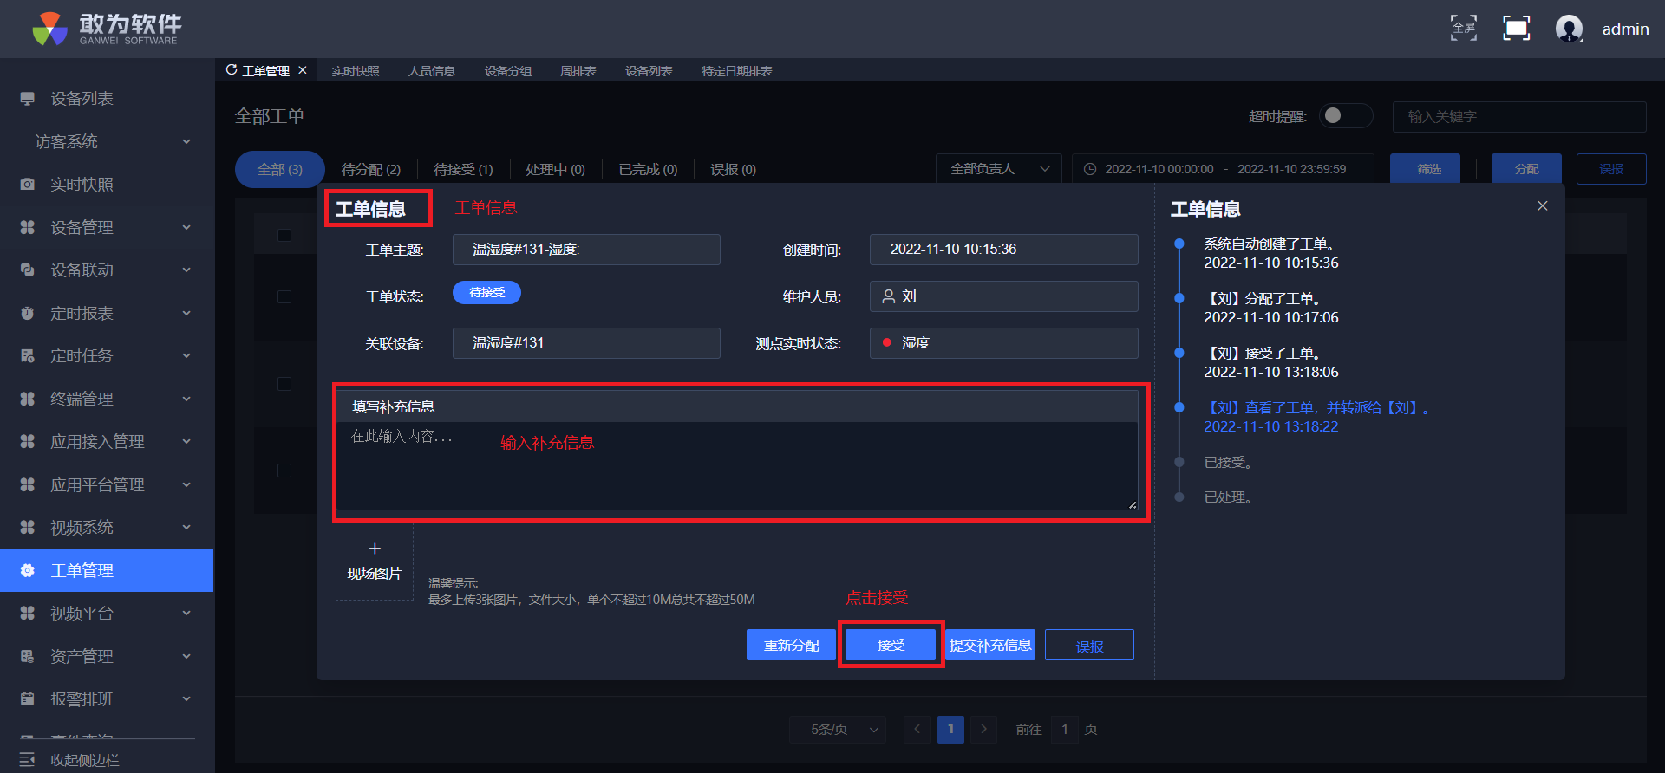Click the refresh icon on 工单管理 tab
1665x773 pixels.
click(x=232, y=70)
